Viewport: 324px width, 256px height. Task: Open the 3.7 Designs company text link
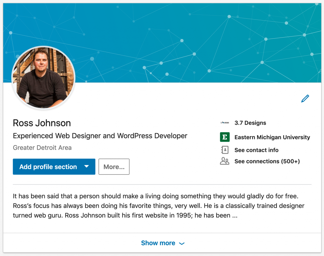250,123
